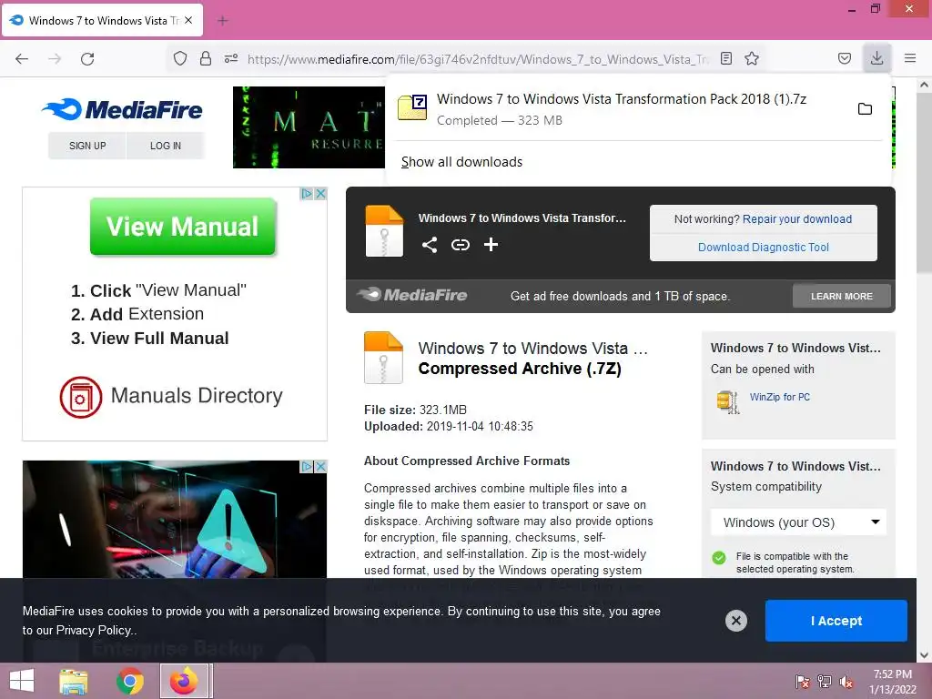Image resolution: width=932 pixels, height=699 pixels.
Task: Close the security warning image ad
Action: click(x=320, y=467)
